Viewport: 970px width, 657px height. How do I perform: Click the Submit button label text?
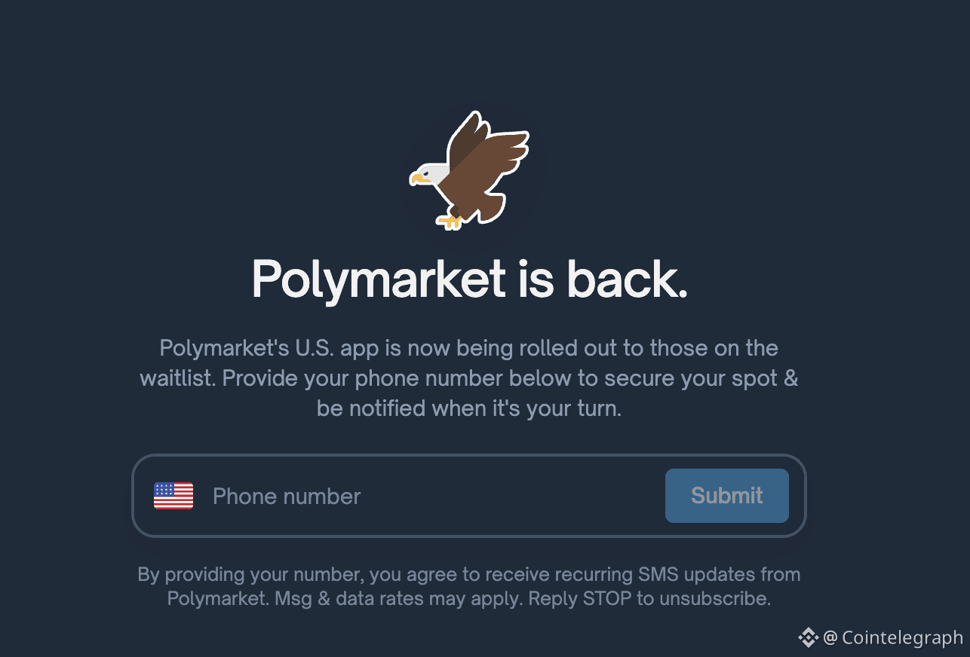(x=726, y=496)
